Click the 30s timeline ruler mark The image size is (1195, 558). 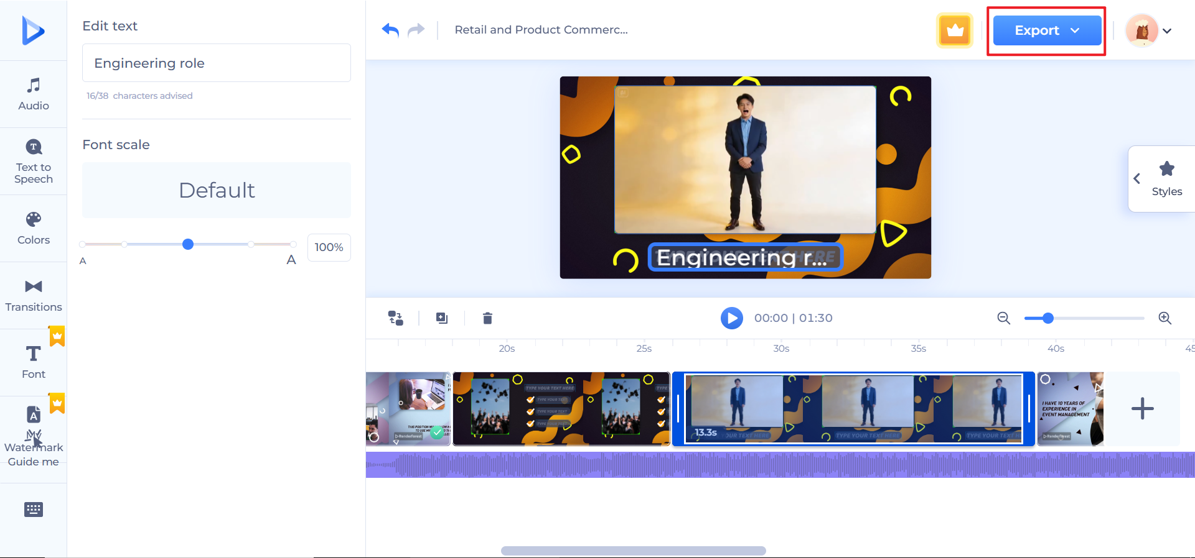click(781, 349)
